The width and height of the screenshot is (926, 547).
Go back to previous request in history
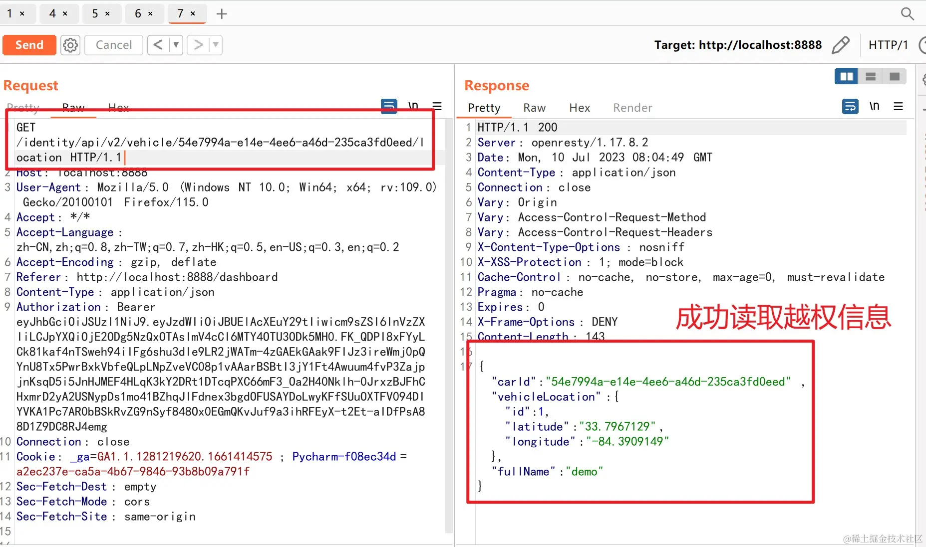(x=158, y=45)
